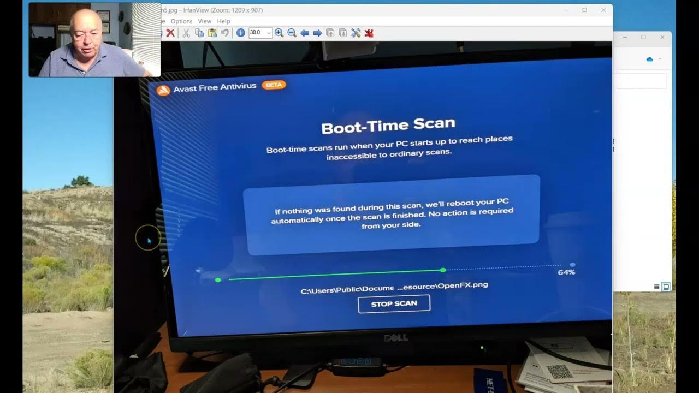Click the next page icon in toolbar
The width and height of the screenshot is (699, 393).
tap(343, 33)
